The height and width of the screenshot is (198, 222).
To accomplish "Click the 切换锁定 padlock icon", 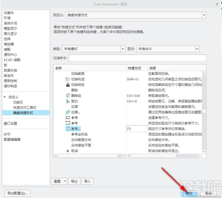I will tap(68, 85).
